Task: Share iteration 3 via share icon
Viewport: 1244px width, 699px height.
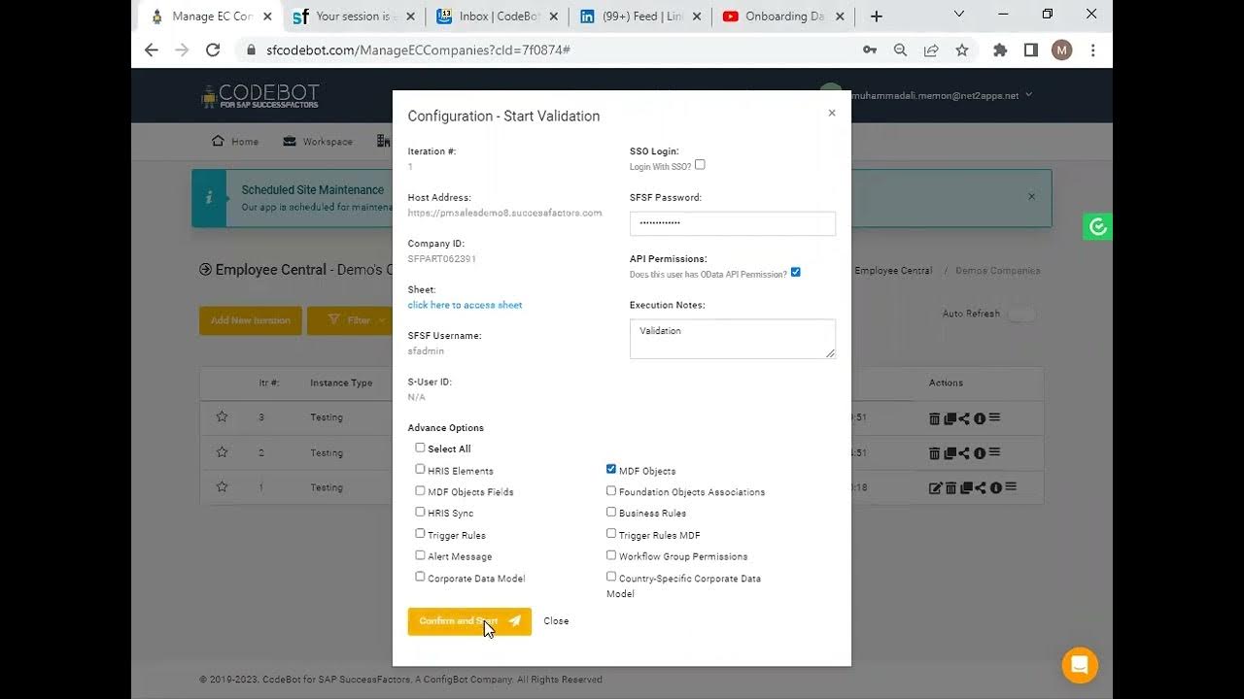Action: coord(964,418)
